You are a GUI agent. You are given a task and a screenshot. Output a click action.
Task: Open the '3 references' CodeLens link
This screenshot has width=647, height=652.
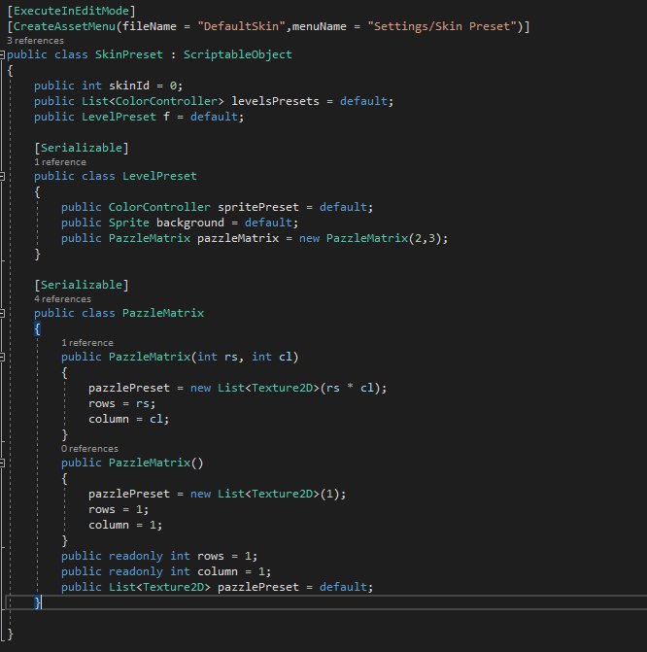tap(35, 41)
